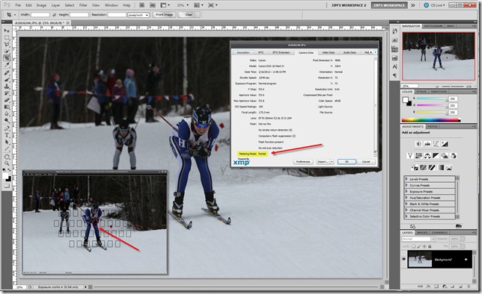The width and height of the screenshot is (482, 294).
Task: Open the Image menu
Action: pyautogui.click(x=41, y=5)
